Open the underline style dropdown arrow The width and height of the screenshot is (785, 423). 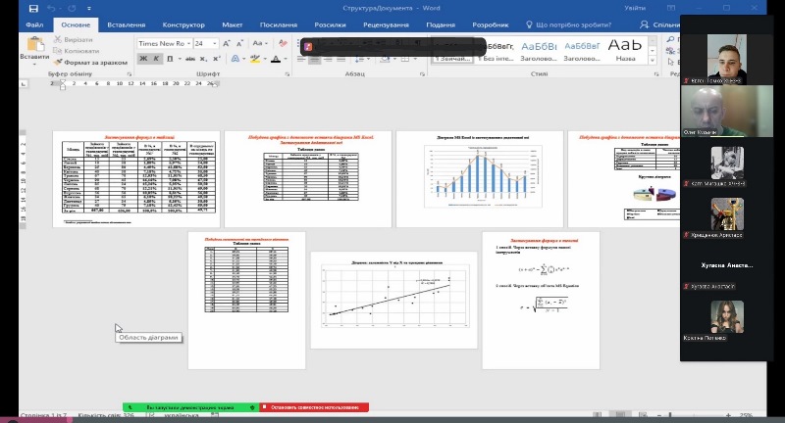coord(180,59)
